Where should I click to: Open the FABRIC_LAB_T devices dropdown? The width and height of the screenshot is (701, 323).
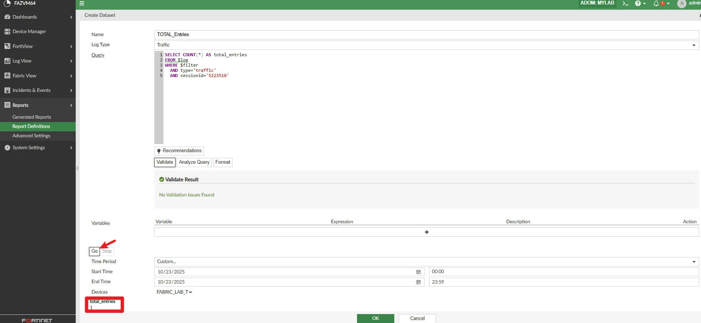(174, 292)
